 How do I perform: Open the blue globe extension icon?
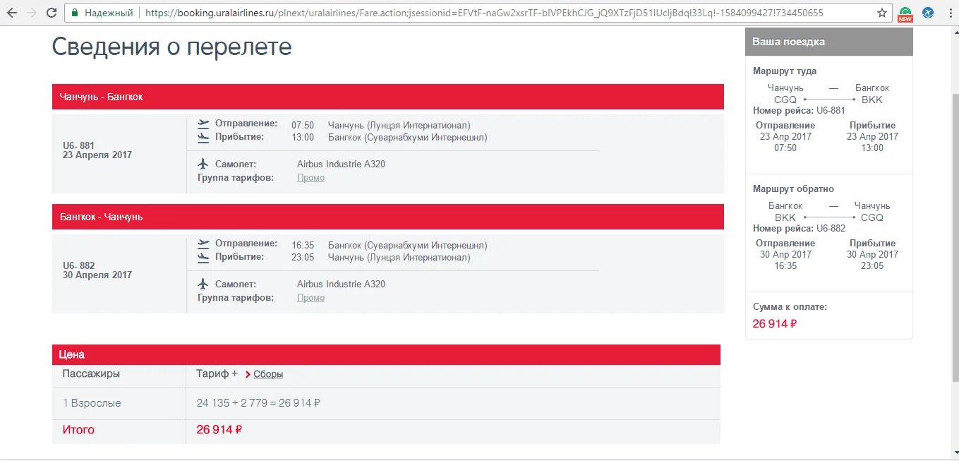[928, 13]
